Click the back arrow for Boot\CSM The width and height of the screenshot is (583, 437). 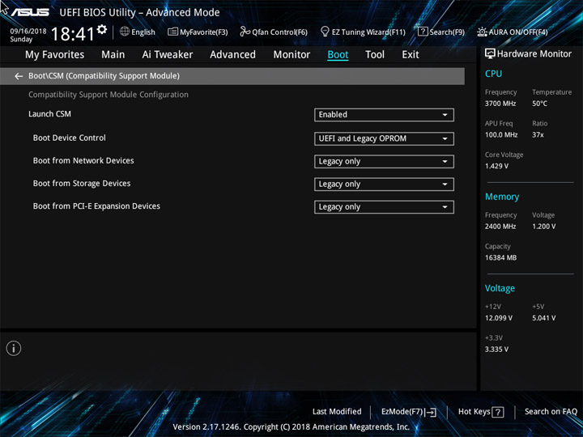pos(19,76)
